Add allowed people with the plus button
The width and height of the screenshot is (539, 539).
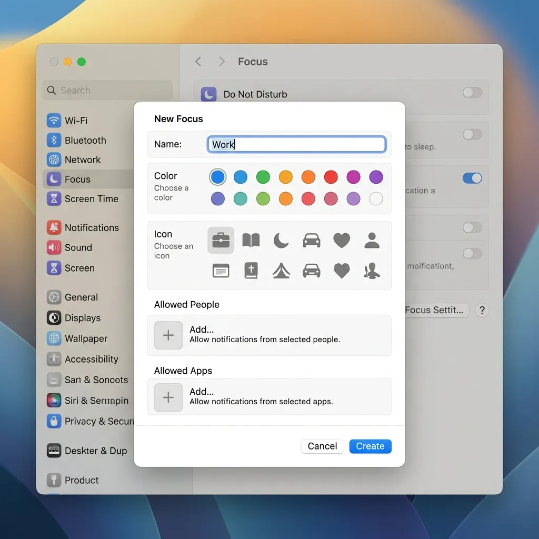pos(168,335)
